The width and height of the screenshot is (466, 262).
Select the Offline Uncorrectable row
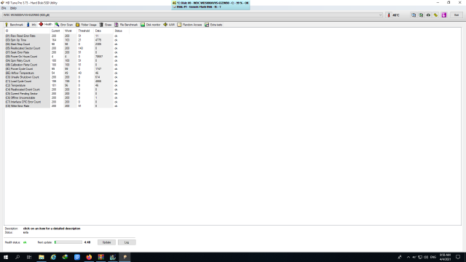pos(67,98)
